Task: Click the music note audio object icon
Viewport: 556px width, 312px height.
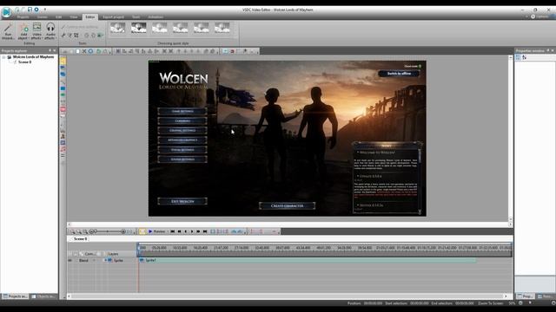Action: point(63,150)
